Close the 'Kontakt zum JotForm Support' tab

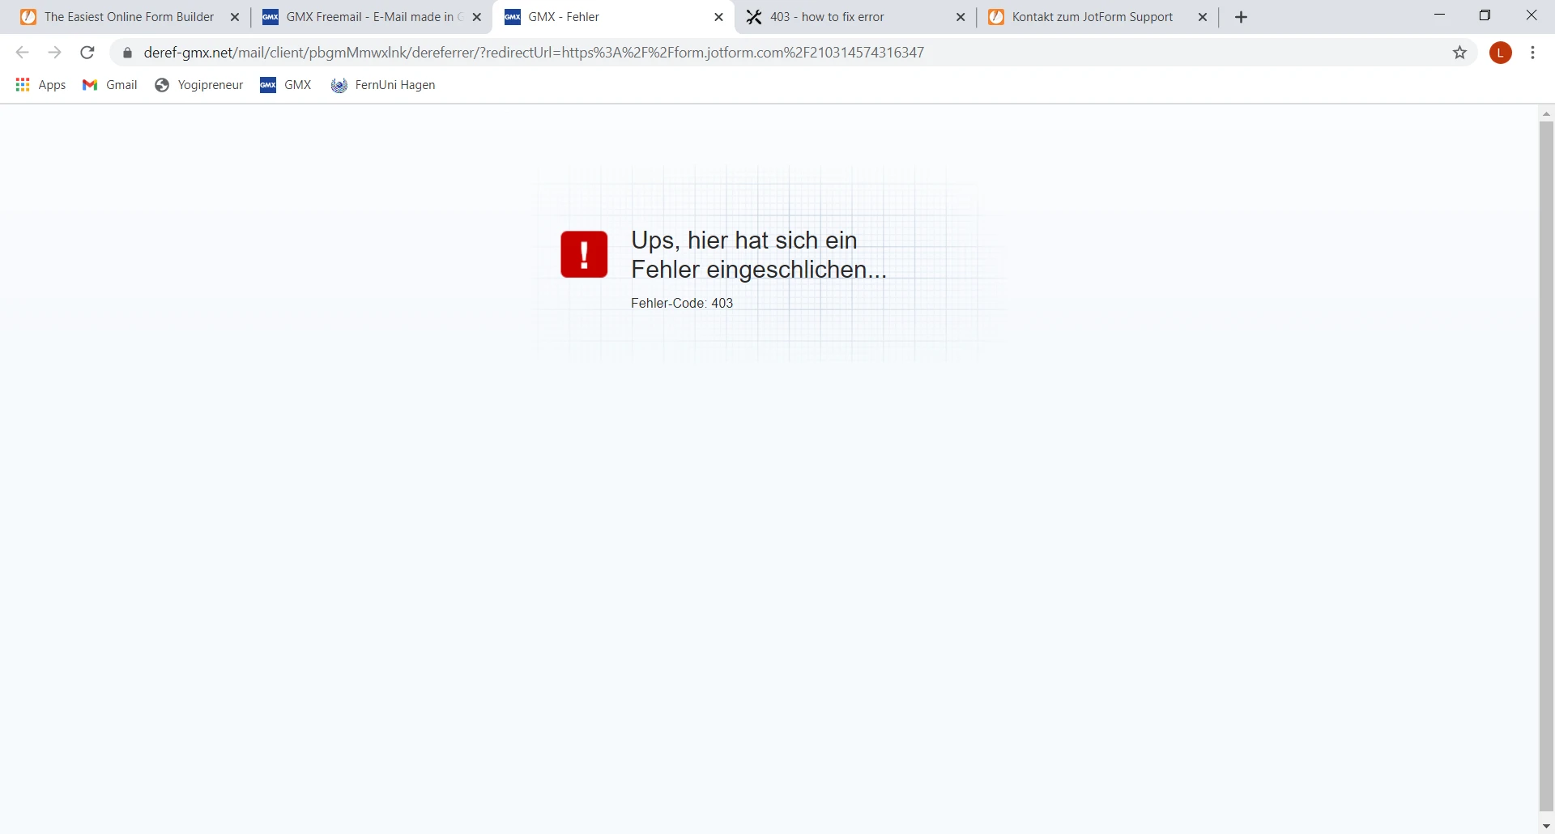(1202, 16)
